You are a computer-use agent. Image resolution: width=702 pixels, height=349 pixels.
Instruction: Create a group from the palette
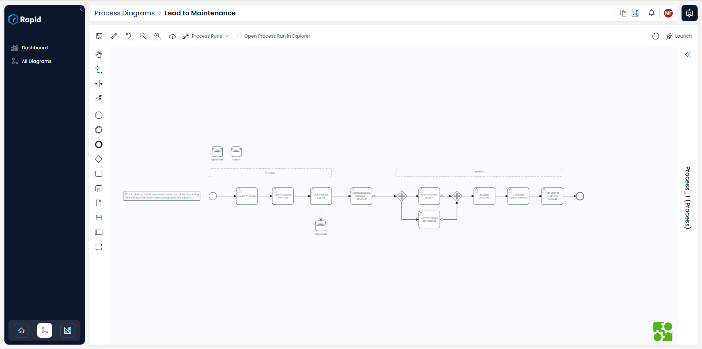coord(99,247)
